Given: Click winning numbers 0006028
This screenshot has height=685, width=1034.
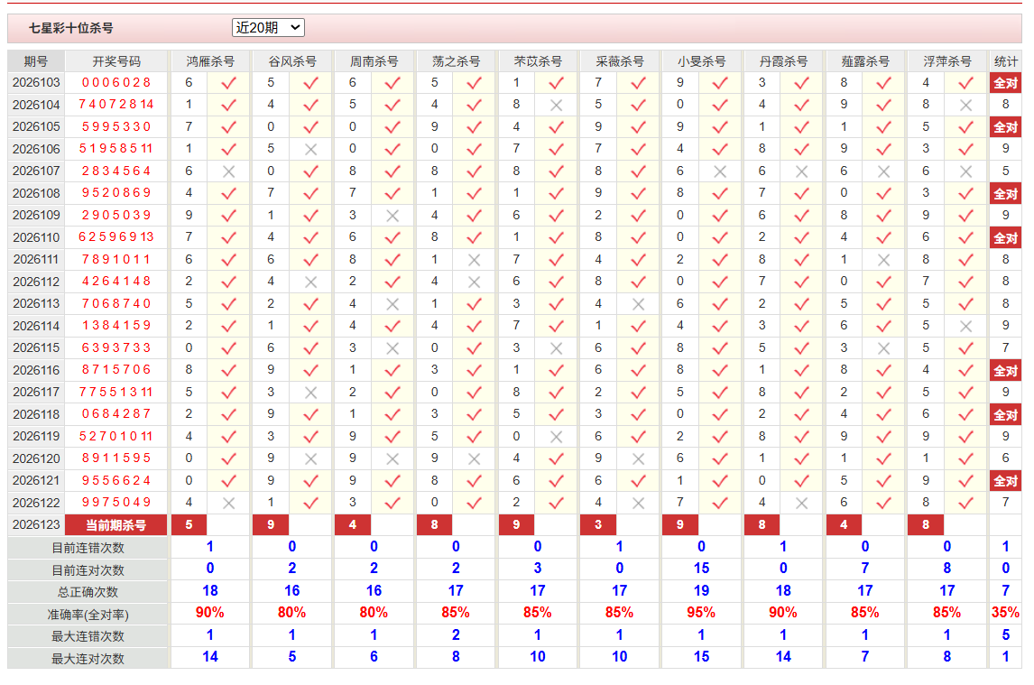Looking at the screenshot, I should pos(116,82).
